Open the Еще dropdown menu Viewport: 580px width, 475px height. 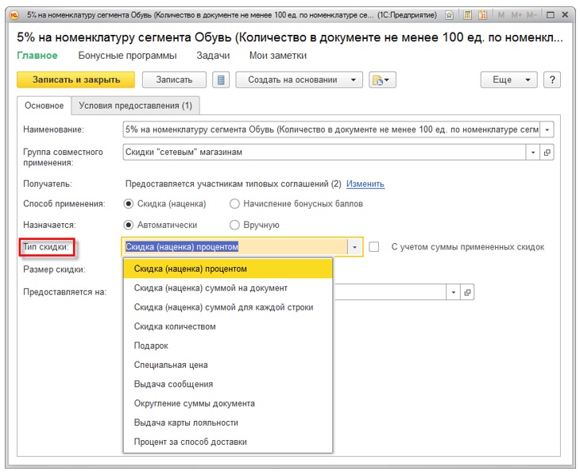point(508,79)
